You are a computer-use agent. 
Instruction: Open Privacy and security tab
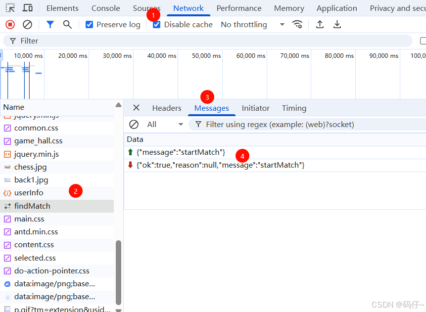[397, 8]
